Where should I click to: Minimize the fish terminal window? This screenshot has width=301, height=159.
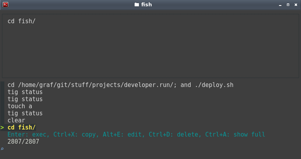tap(280, 5)
